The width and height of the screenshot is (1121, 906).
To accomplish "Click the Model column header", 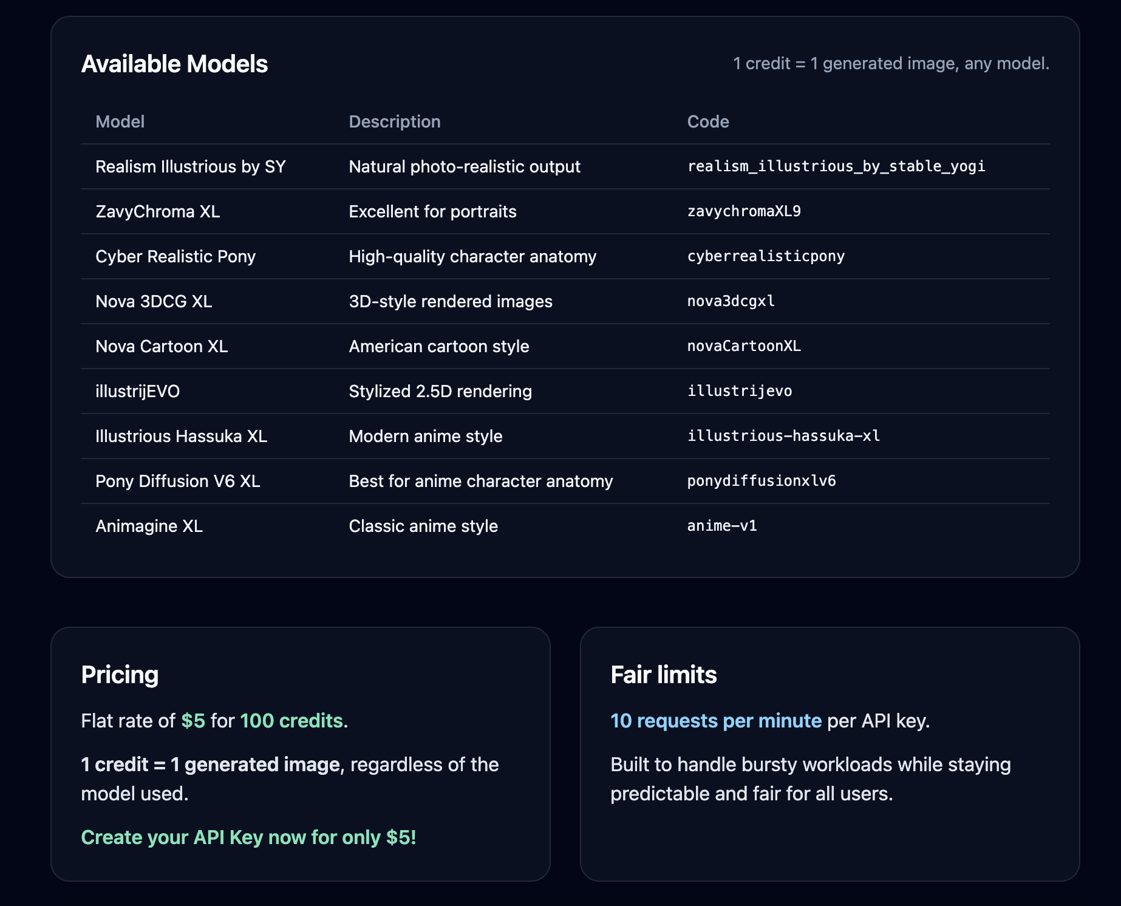I will click(120, 121).
